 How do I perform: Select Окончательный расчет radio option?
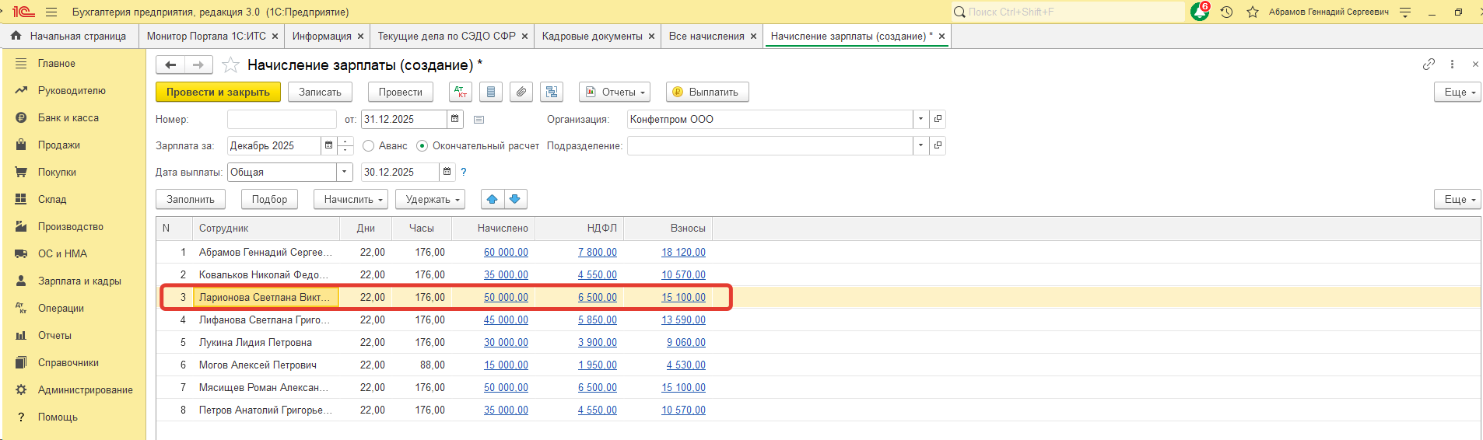422,146
